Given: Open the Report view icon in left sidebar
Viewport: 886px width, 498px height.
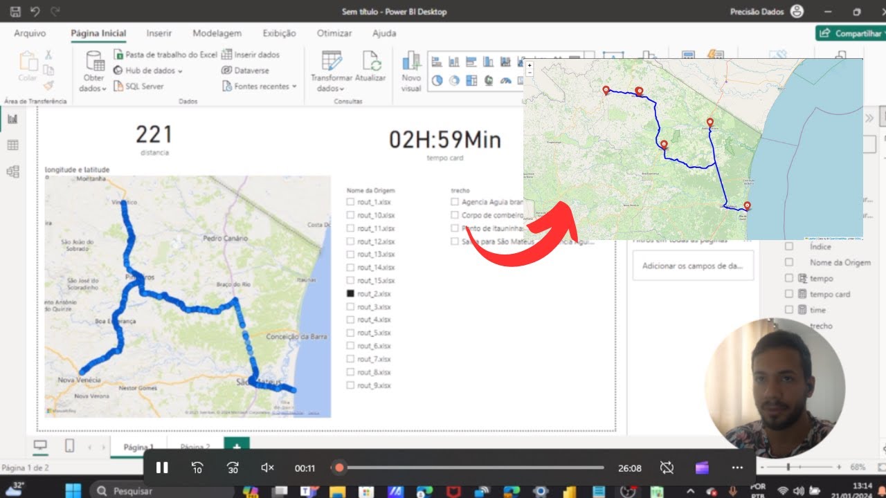Looking at the screenshot, I should [12, 119].
